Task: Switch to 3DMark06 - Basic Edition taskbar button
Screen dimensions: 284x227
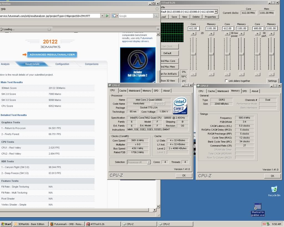Action: click(31, 224)
